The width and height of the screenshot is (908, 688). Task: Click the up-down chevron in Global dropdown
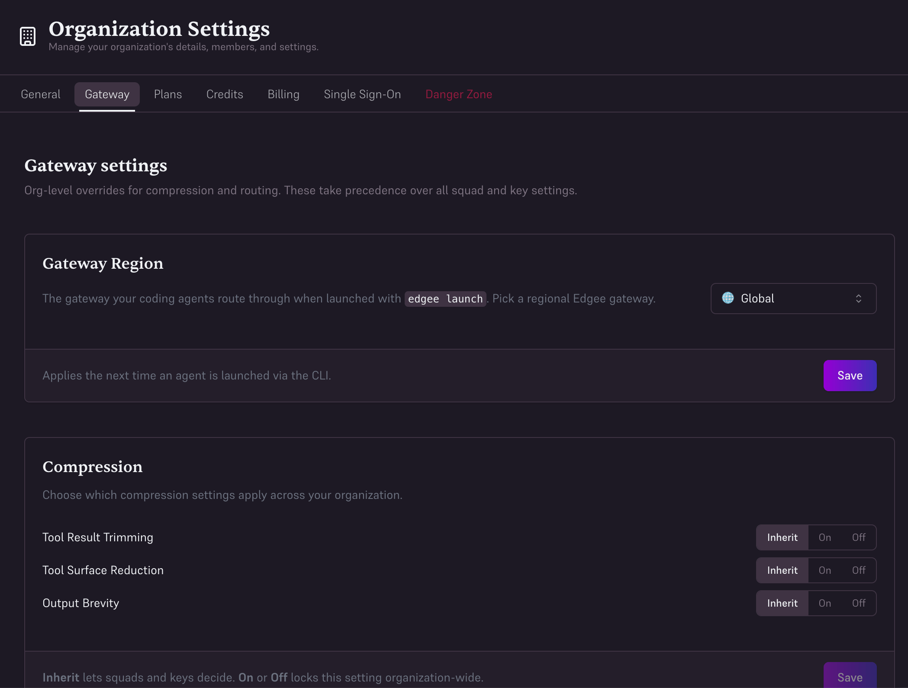pos(859,299)
